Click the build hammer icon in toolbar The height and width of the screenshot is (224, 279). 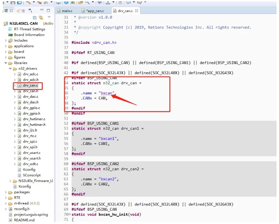click(28, 2)
